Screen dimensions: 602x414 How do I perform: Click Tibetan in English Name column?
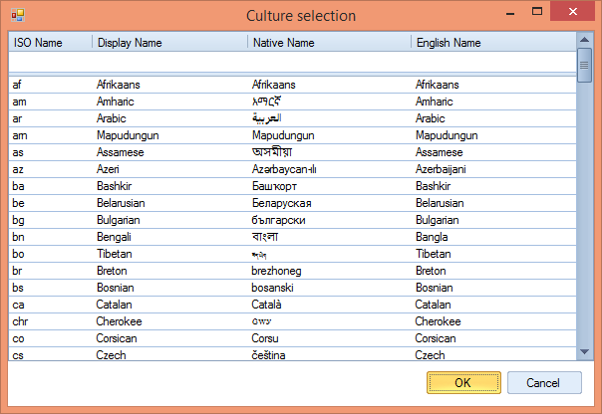coord(434,254)
